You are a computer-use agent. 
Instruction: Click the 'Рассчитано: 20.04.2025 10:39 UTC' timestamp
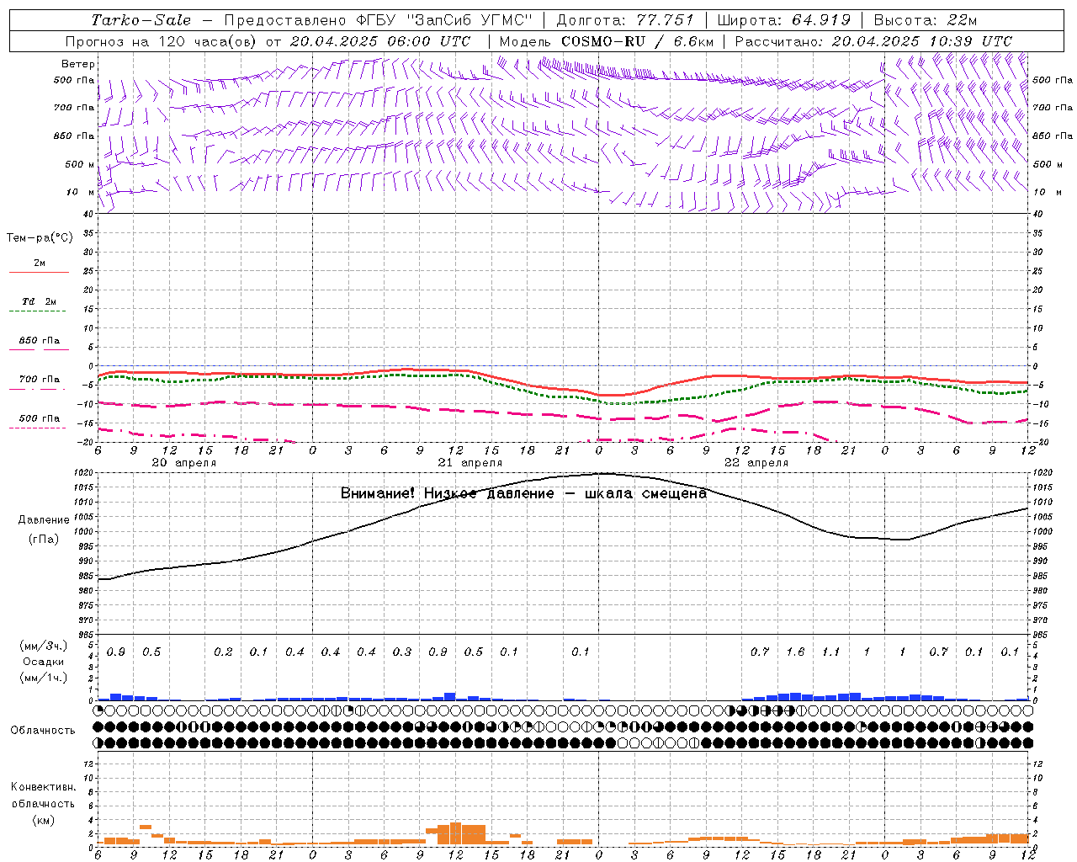[873, 41]
